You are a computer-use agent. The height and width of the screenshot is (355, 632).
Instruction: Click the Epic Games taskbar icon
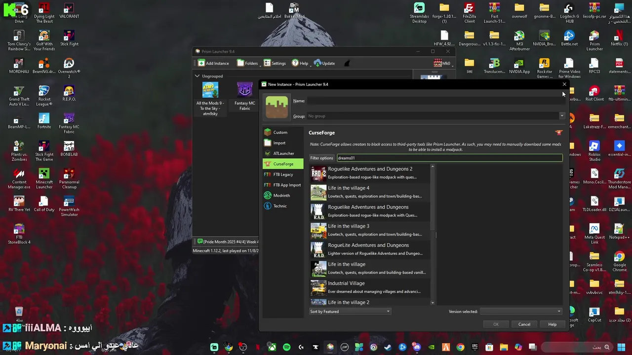tap(474, 347)
